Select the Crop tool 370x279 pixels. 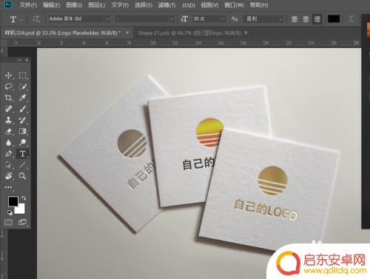(x=9, y=98)
